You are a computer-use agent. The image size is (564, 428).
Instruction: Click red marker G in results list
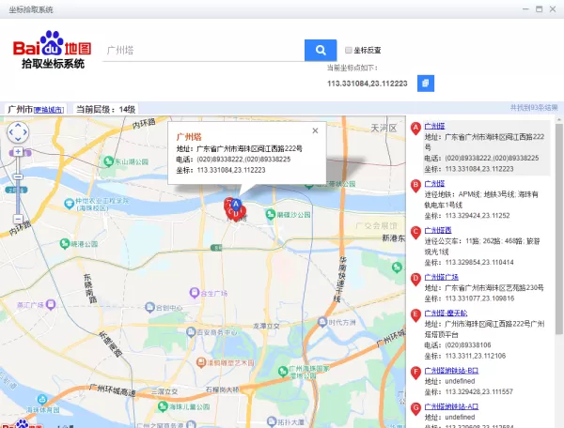pyautogui.click(x=415, y=408)
